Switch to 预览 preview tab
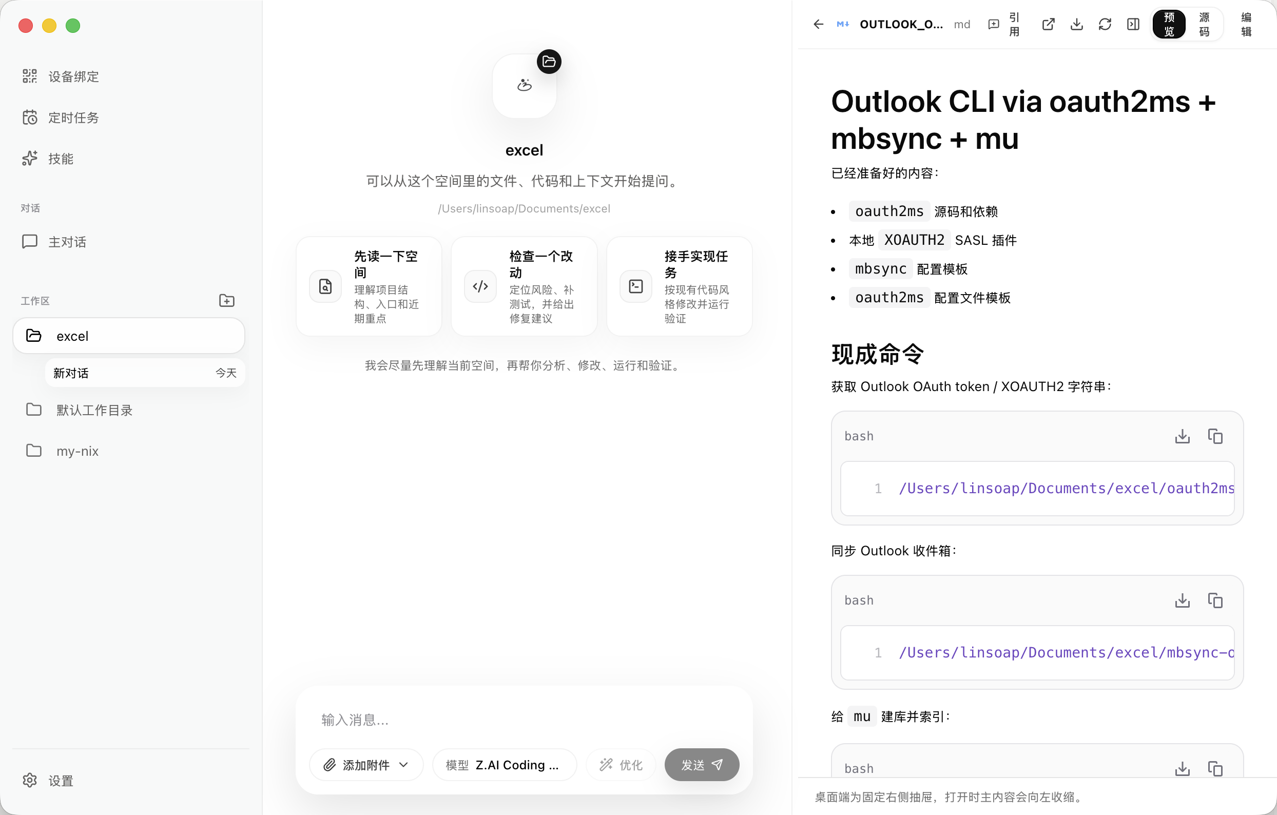Image resolution: width=1277 pixels, height=815 pixels. point(1169,25)
